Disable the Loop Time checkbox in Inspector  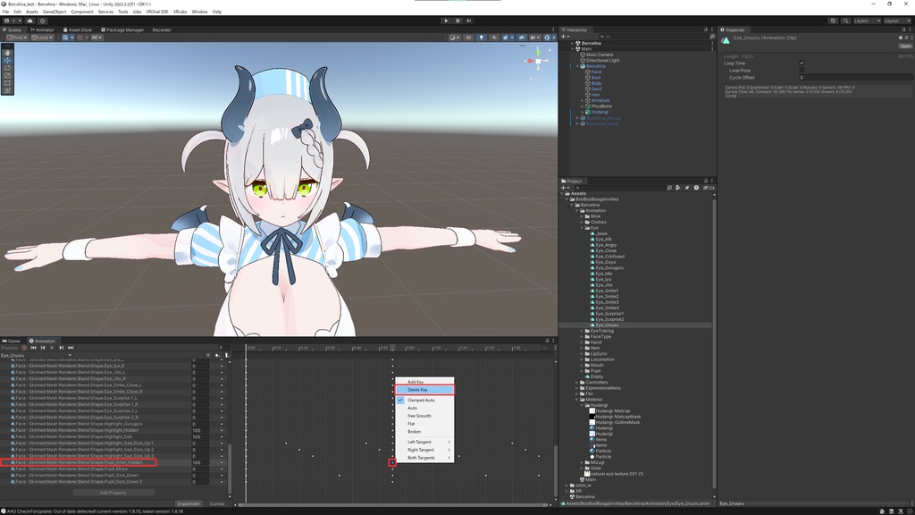point(802,63)
